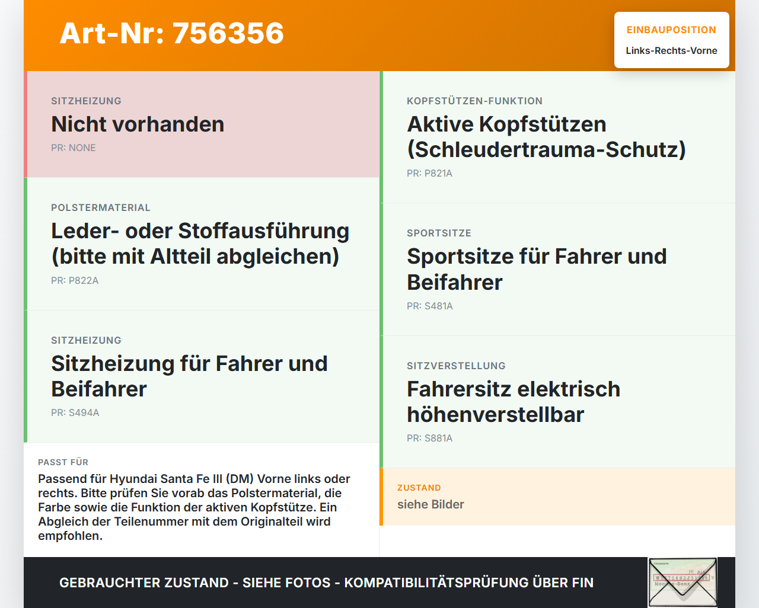This screenshot has width=759, height=608.
Task: Click the 'PR: P821A' code
Action: [x=429, y=173]
